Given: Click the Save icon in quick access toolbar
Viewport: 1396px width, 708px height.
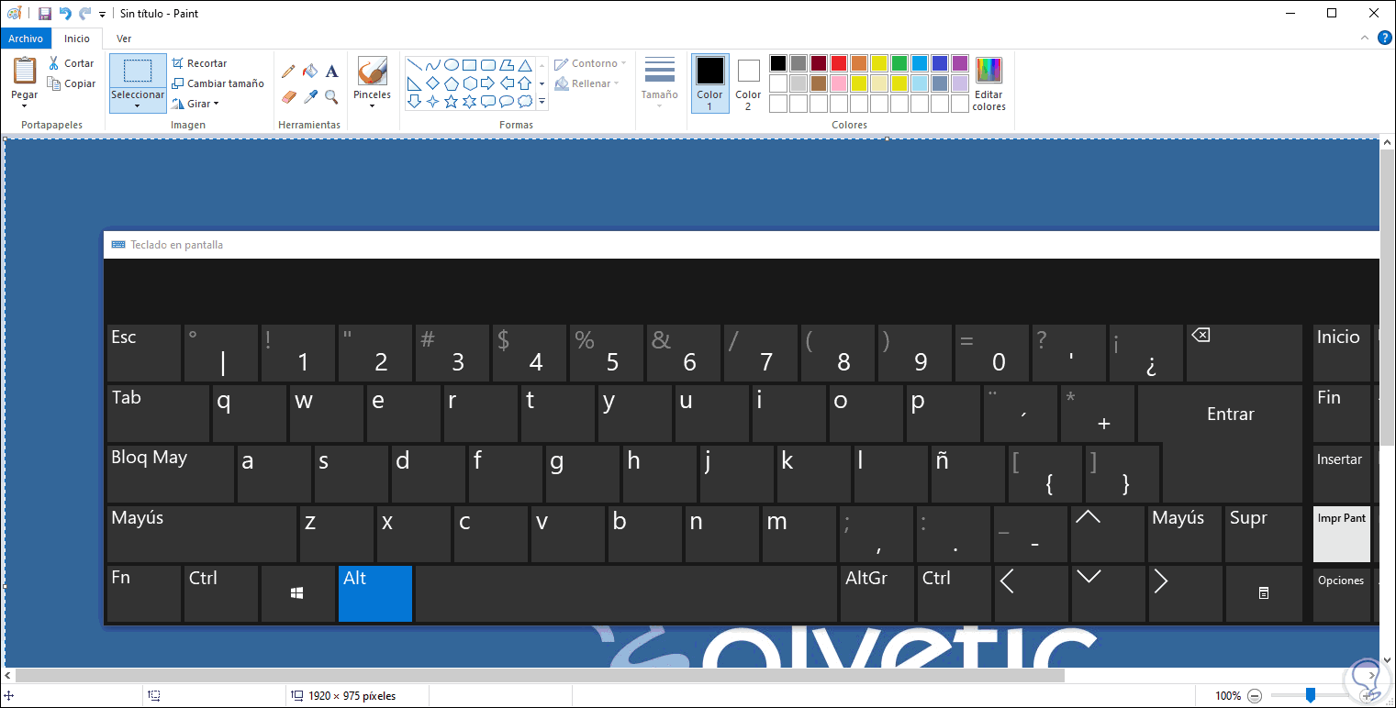Looking at the screenshot, I should [44, 13].
